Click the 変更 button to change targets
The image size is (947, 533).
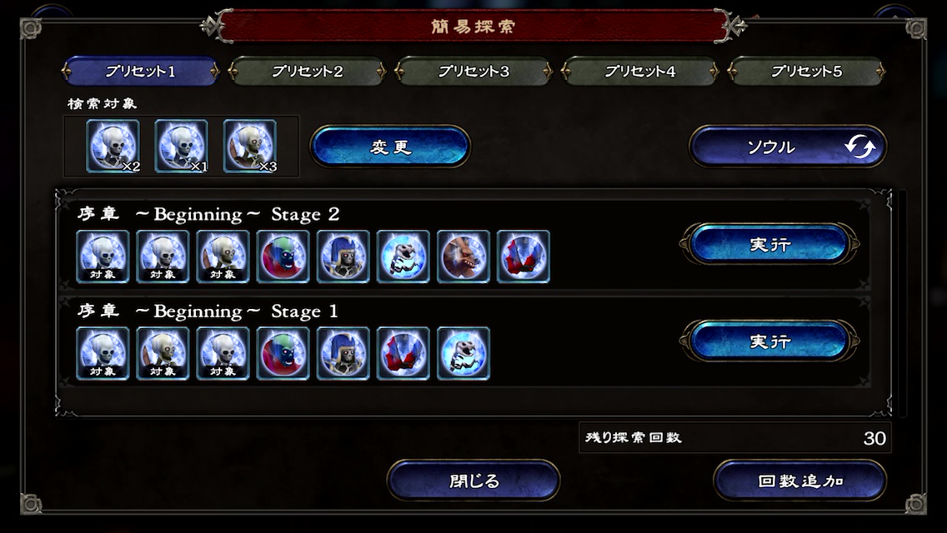coord(390,146)
